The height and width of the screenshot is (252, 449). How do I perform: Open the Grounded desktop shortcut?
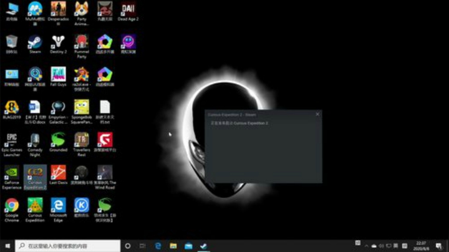pyautogui.click(x=58, y=142)
